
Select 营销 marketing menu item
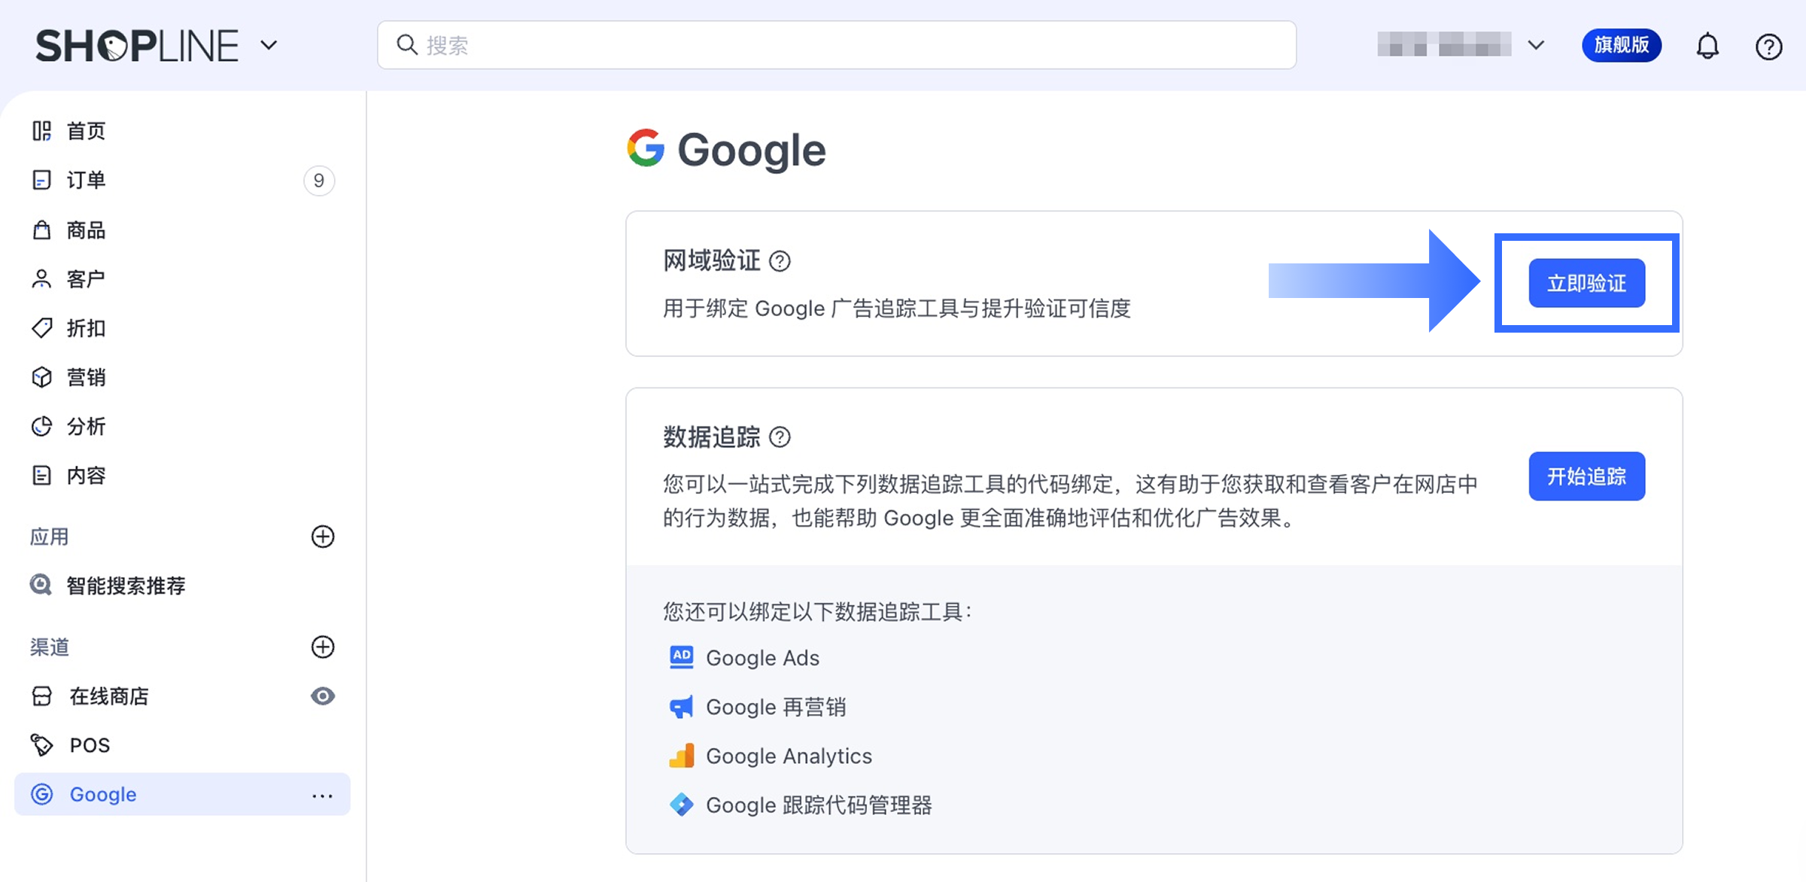[86, 377]
